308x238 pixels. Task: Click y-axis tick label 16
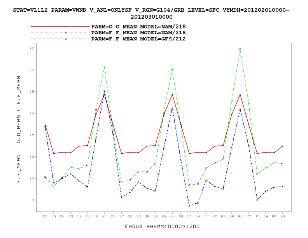click(31, 113)
